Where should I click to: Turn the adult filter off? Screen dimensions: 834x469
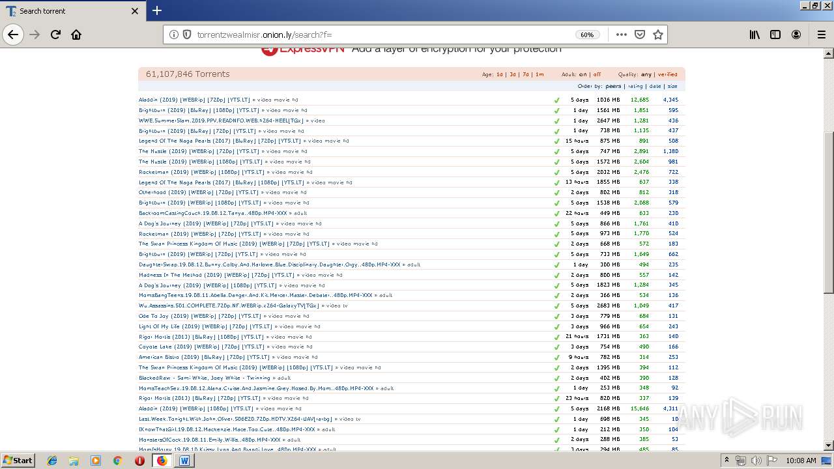pos(597,75)
